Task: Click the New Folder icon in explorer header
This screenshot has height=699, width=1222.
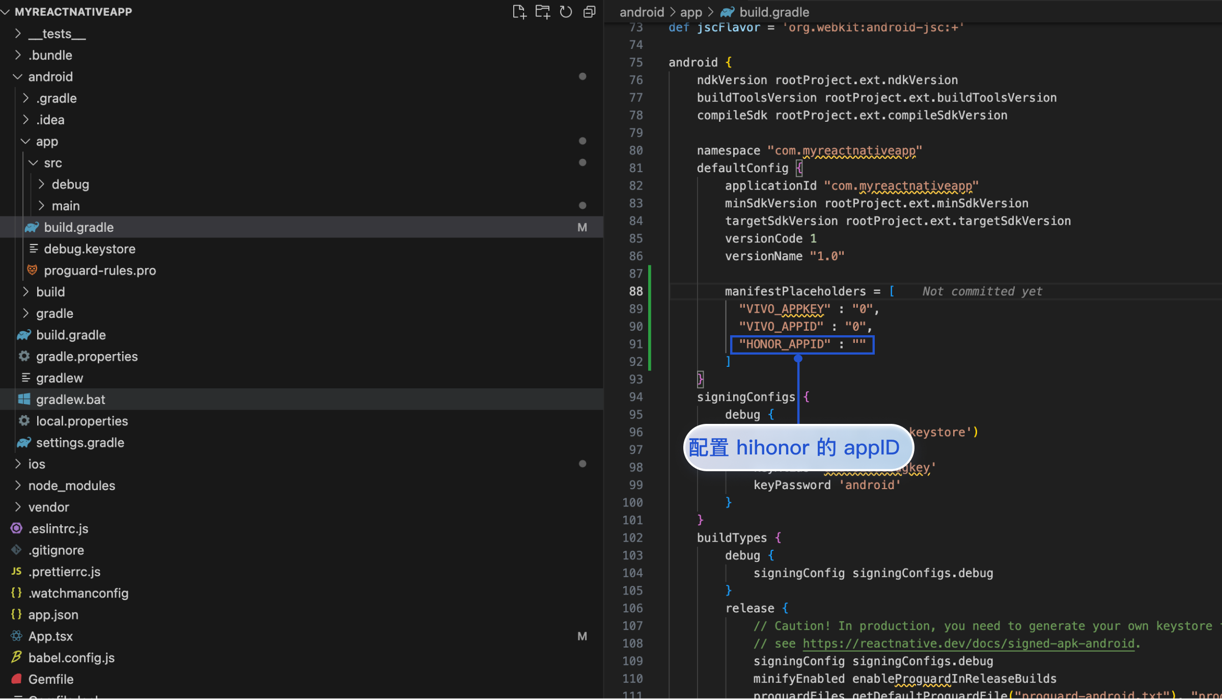Action: tap(542, 12)
